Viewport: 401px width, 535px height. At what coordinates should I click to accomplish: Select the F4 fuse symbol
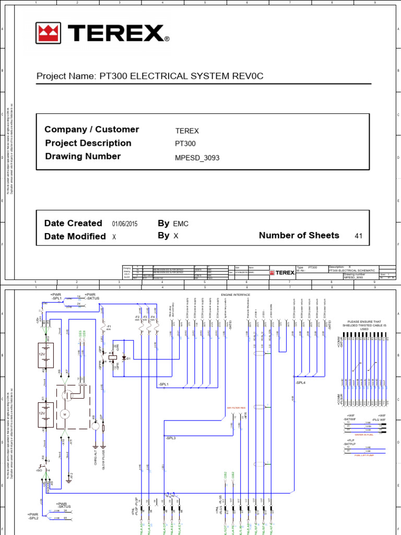(157, 327)
